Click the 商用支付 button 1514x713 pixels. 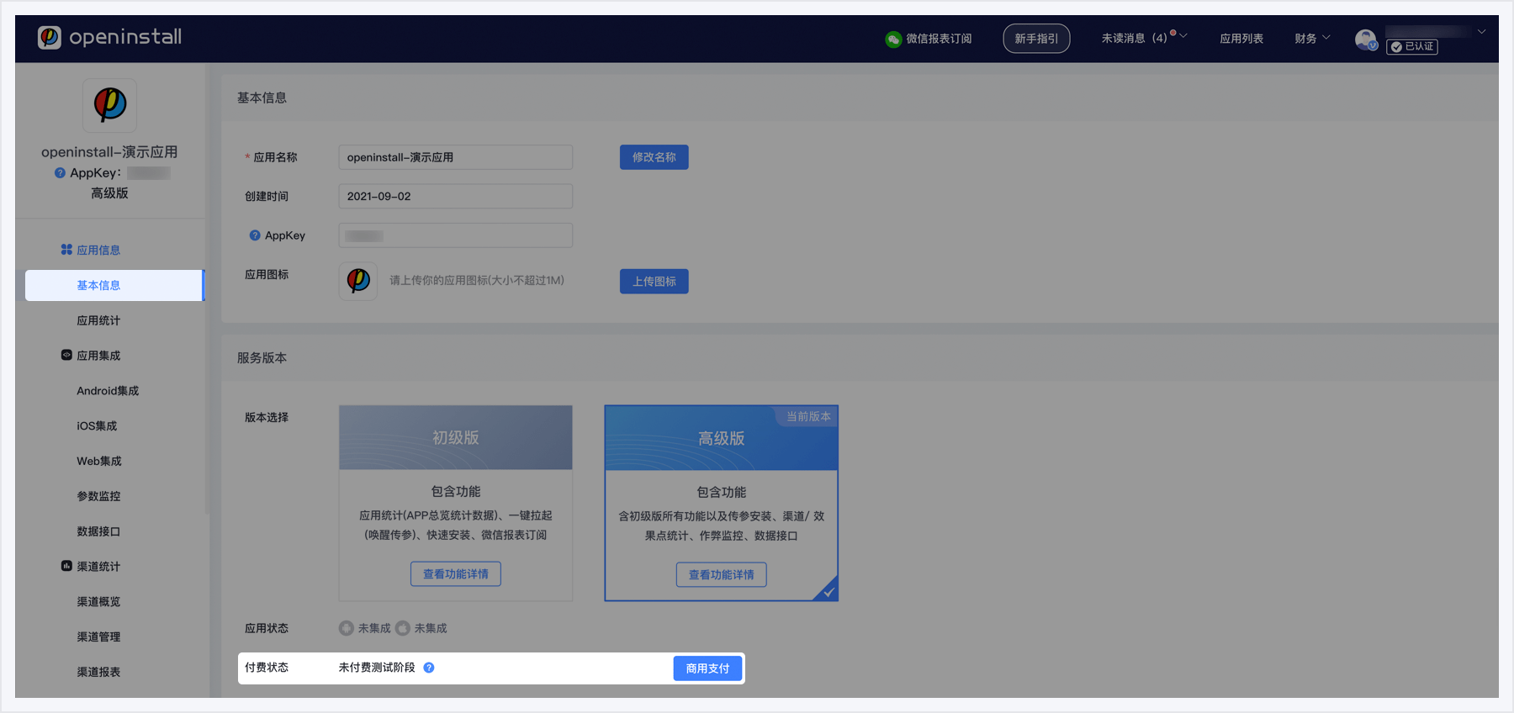tap(707, 668)
